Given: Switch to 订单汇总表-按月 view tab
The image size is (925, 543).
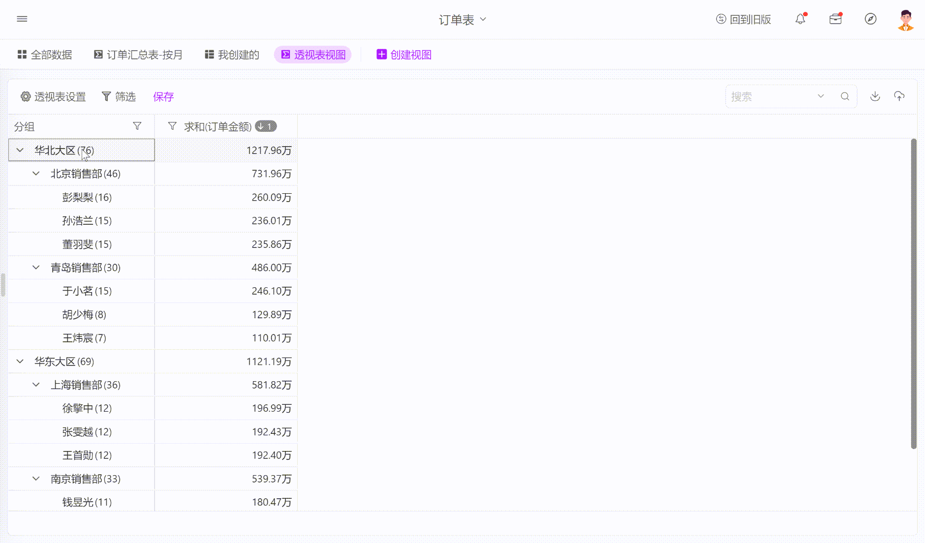Looking at the screenshot, I should click(138, 55).
